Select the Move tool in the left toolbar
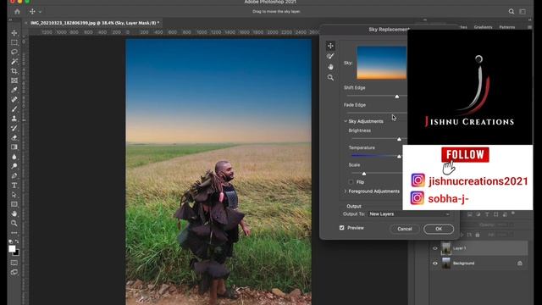The height and width of the screenshot is (305, 542). click(x=14, y=33)
